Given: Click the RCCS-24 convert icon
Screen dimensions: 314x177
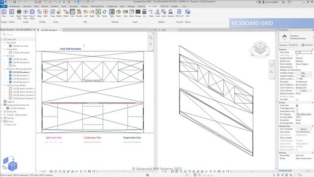Looking at the screenshot, I should click(x=179, y=13).
